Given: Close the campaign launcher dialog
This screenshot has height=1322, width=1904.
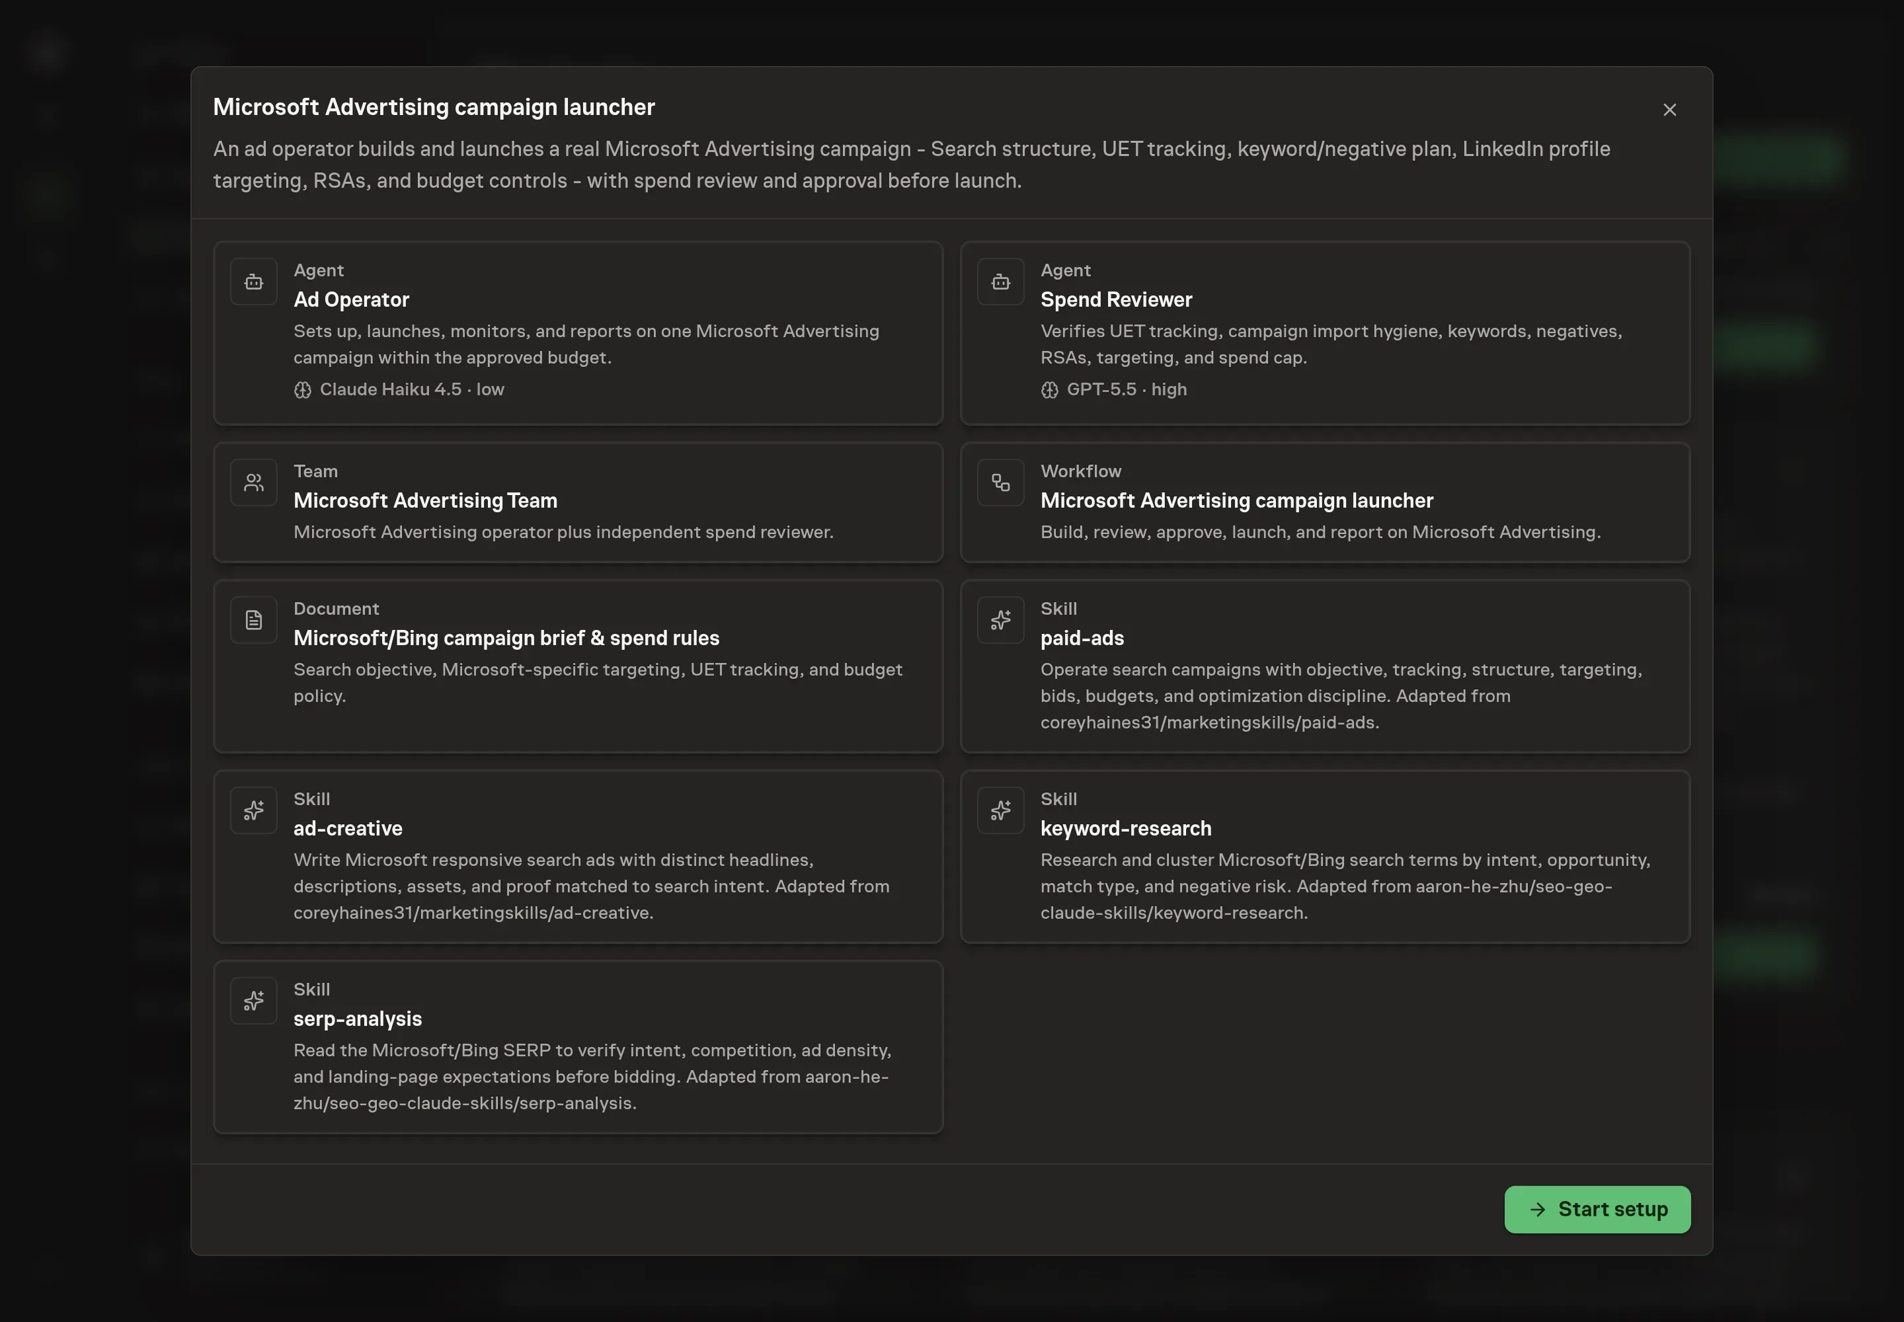Looking at the screenshot, I should coord(1669,110).
